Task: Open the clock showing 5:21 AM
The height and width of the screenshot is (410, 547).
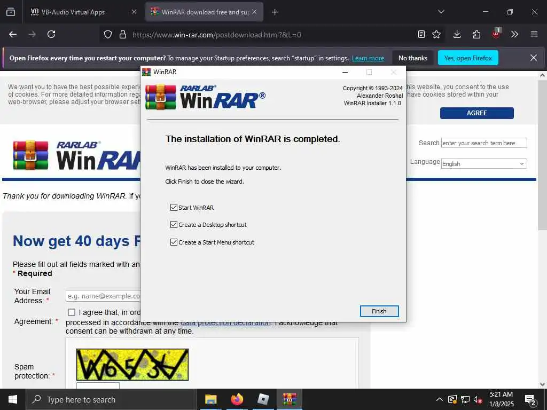Action: click(501, 399)
